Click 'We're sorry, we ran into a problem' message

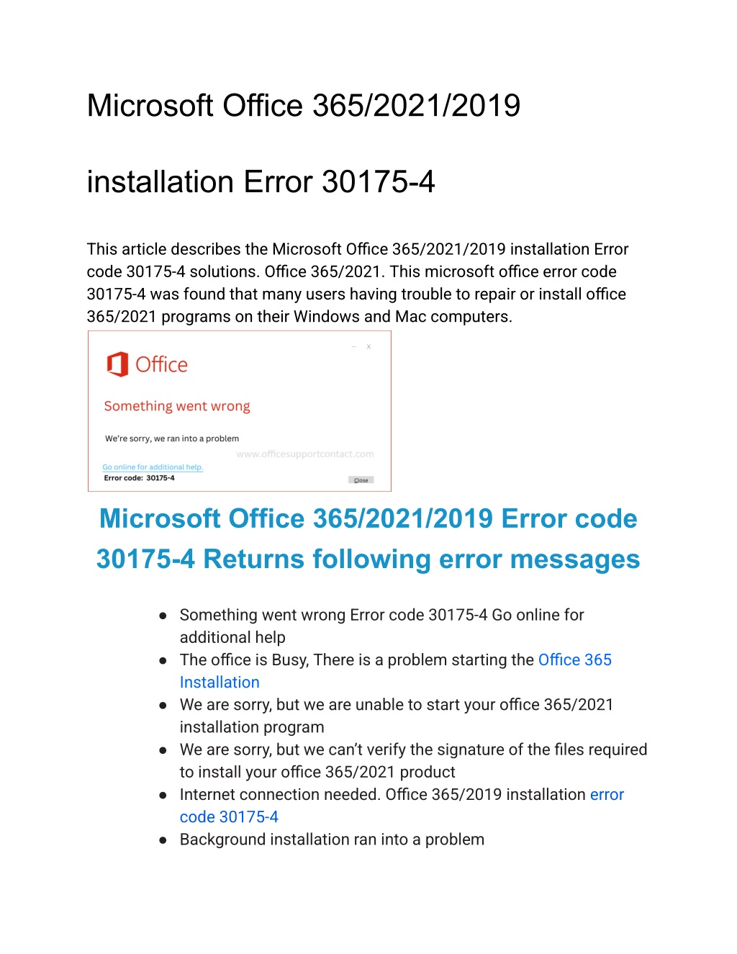172,438
